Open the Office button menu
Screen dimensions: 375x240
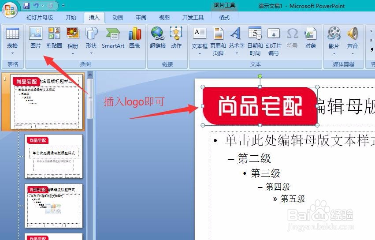(10, 10)
